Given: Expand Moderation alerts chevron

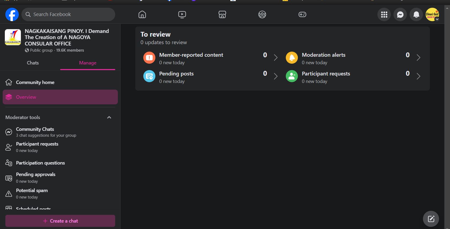Looking at the screenshot, I should pos(418,58).
